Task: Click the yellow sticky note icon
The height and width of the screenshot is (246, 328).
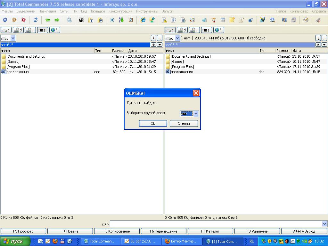Action: click(x=232, y=20)
